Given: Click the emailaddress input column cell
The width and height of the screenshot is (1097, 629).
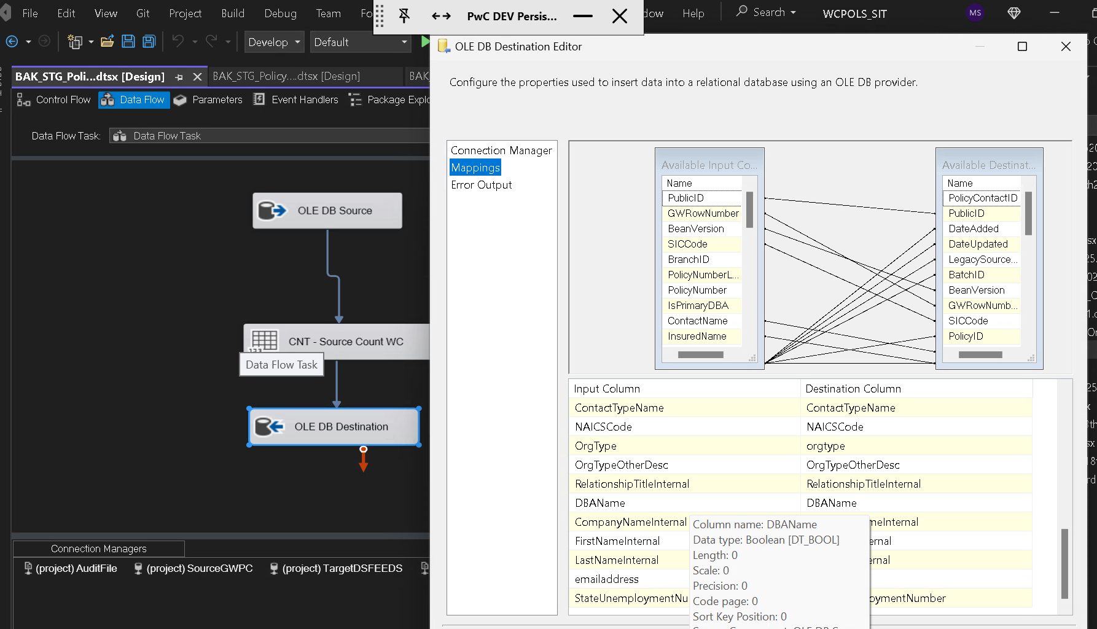Looking at the screenshot, I should tap(630, 579).
